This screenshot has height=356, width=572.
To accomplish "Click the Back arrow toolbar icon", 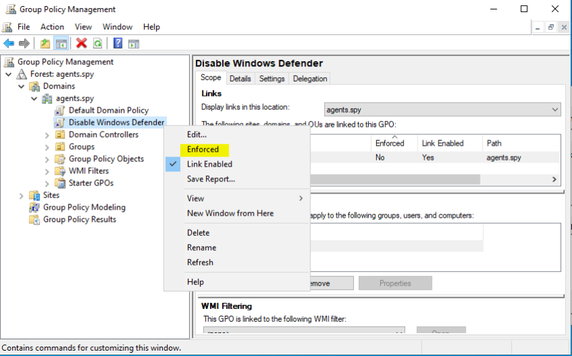I will (x=9, y=44).
